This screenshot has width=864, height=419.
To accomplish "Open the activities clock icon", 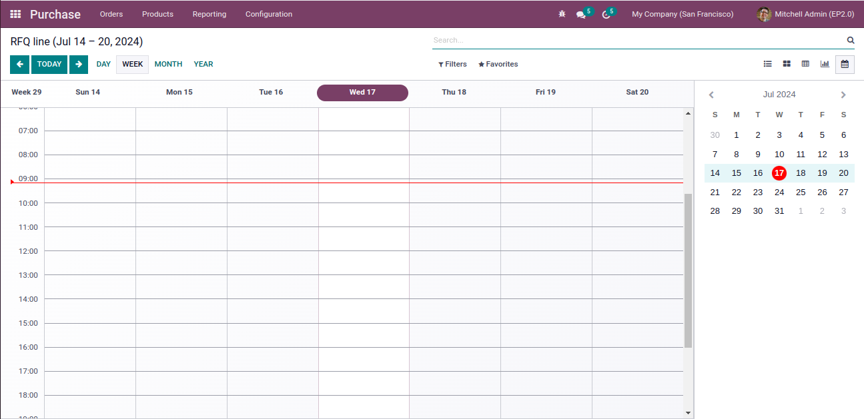I will point(606,14).
